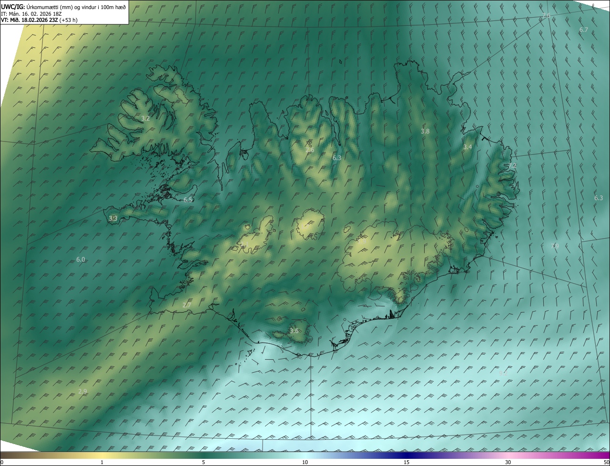Click the 50 tick on color scale

click(606, 462)
